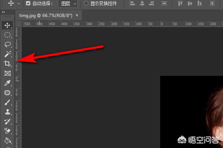Select the Magic Wand tool
This screenshot has height=148, width=223.
pyautogui.click(x=7, y=54)
